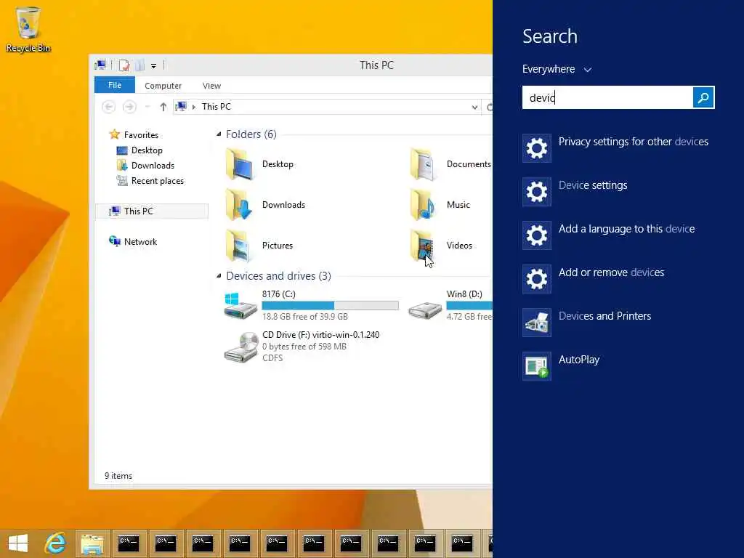Launch Internet Explorer from the taskbar
Screen dimensions: 744x558
[55, 543]
